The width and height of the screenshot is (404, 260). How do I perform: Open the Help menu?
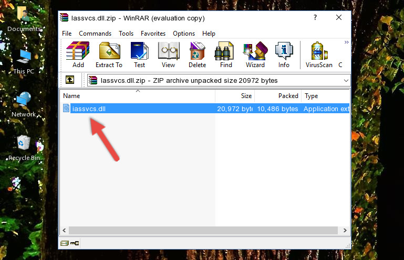pos(209,34)
